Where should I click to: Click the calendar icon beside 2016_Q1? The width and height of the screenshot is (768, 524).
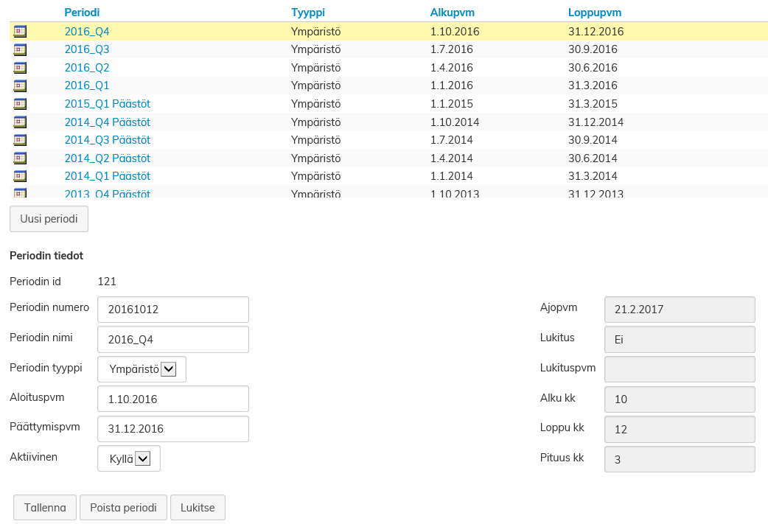20,85
